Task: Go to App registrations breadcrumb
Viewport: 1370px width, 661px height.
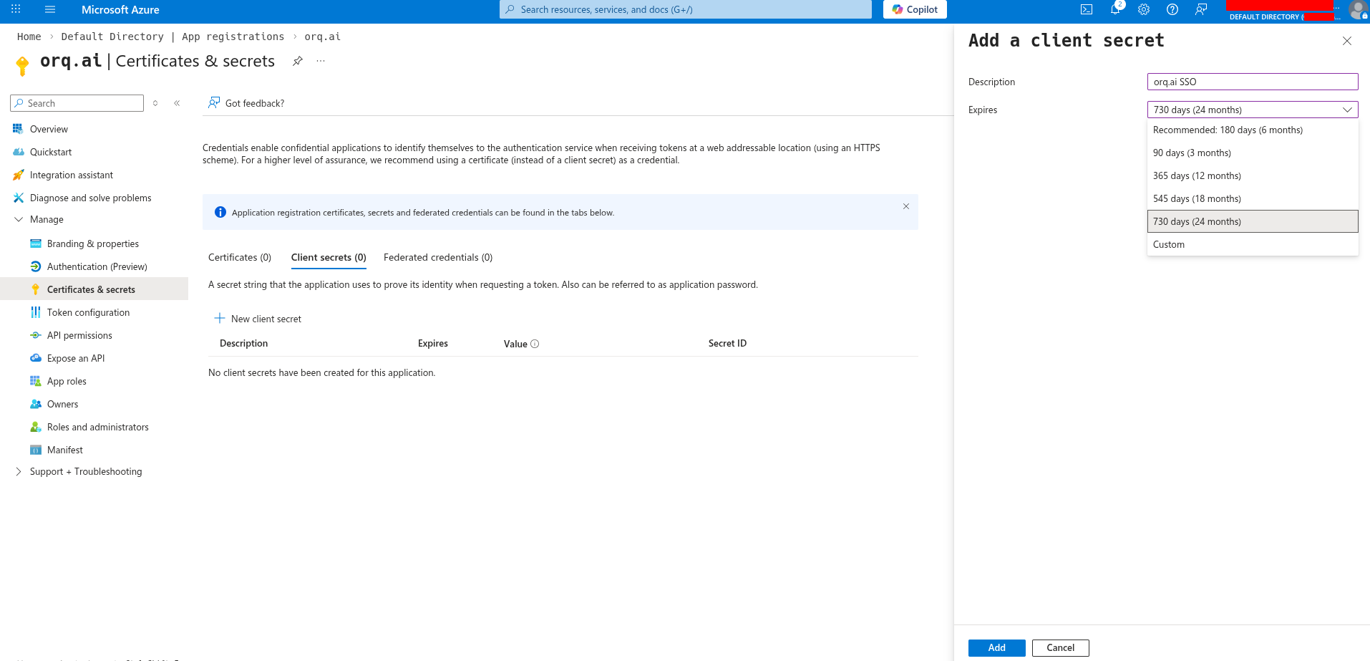Action: tap(233, 37)
